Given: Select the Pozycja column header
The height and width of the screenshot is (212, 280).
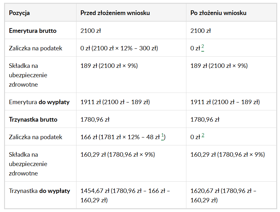Looking at the screenshot, I should 19,13.
